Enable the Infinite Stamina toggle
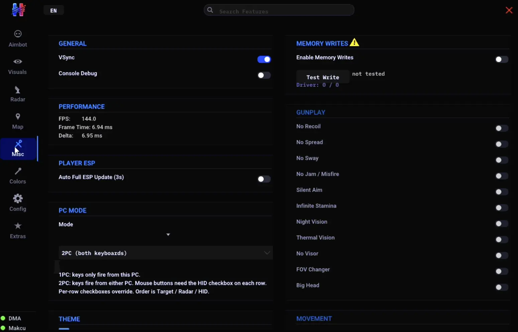The image size is (518, 332). 502,208
